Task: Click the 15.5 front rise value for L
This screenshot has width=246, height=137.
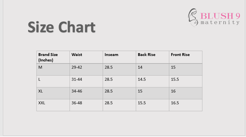Action: point(175,80)
